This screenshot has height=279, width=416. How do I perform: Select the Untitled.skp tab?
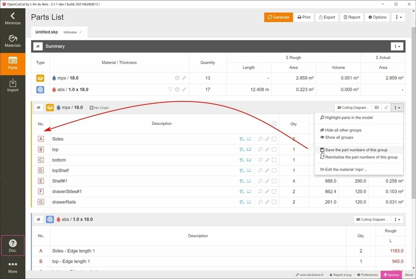point(46,32)
